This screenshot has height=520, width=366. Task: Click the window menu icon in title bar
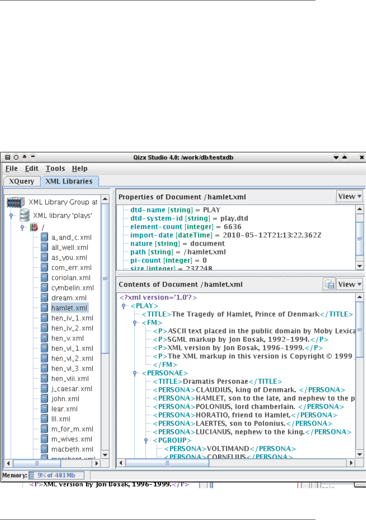click(x=8, y=157)
